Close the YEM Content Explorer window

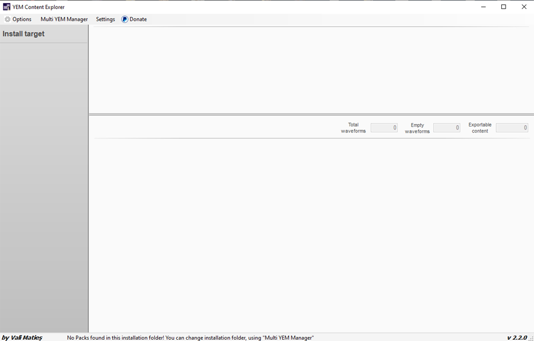(524, 7)
